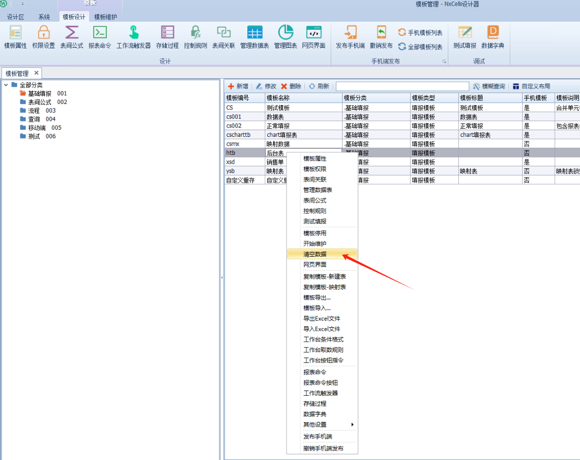580x460 pixels.
Task: Close the 模板管理 document tab
Action: (x=36, y=73)
